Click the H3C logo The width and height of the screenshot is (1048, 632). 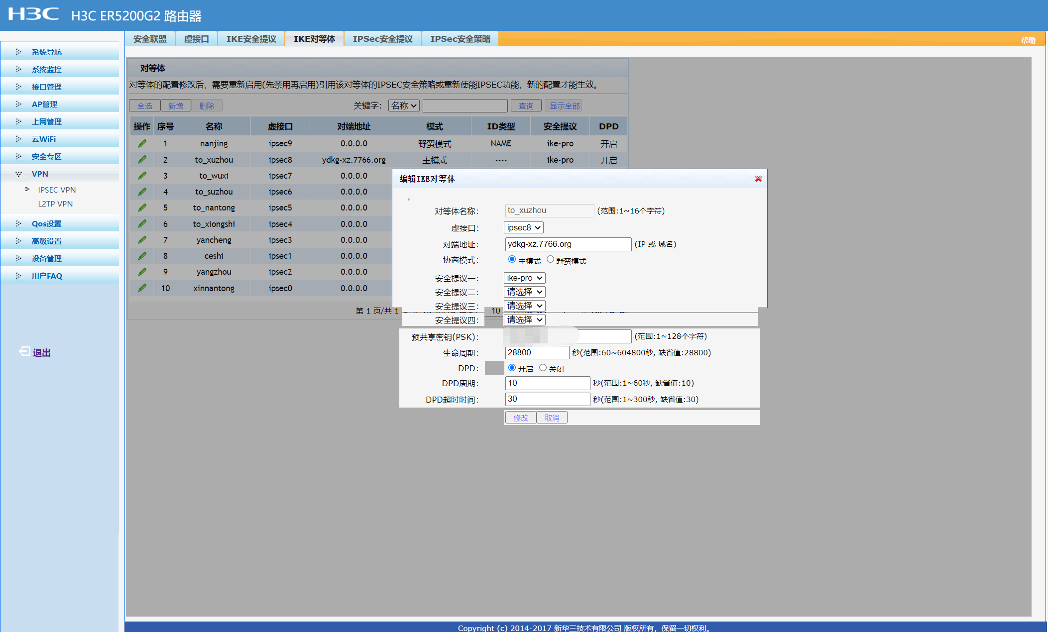(33, 14)
